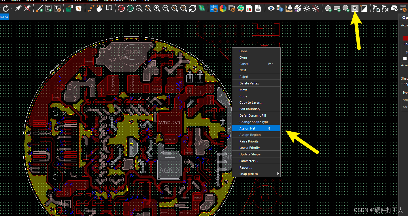Choose Delete Vertex in the context menu
Image resolution: width=408 pixels, height=216 pixels.
(x=256, y=83)
